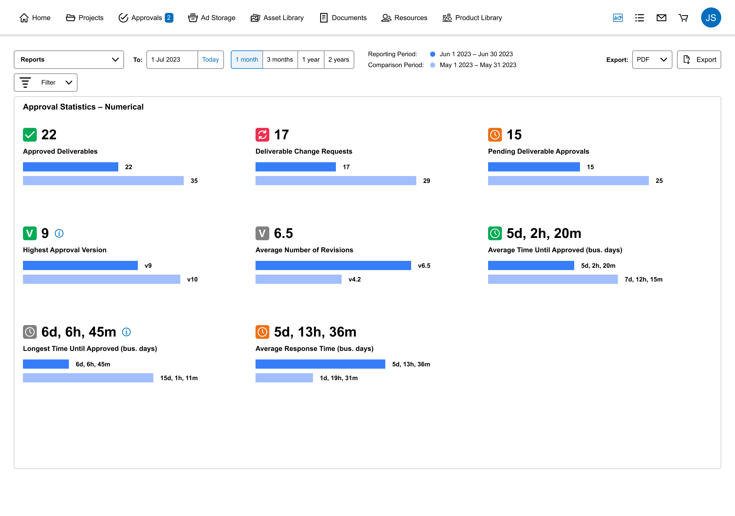The image size is (735, 516).
Task: Click the grey V Average Number of Revisions icon
Action: pyautogui.click(x=262, y=233)
